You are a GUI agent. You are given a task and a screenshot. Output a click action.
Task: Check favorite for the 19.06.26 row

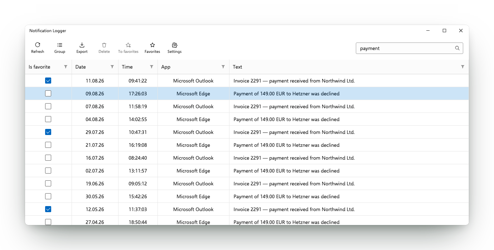pos(48,184)
